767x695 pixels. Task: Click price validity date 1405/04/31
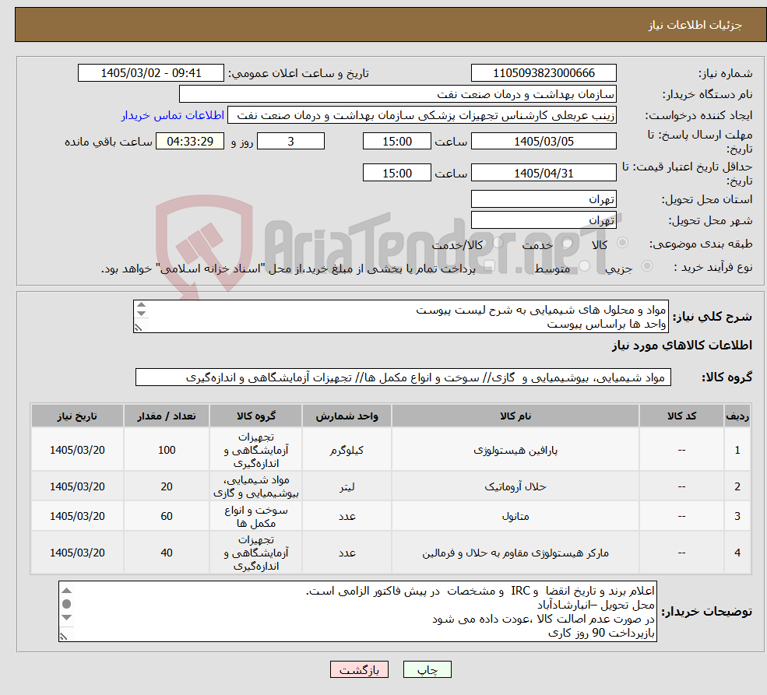544,173
